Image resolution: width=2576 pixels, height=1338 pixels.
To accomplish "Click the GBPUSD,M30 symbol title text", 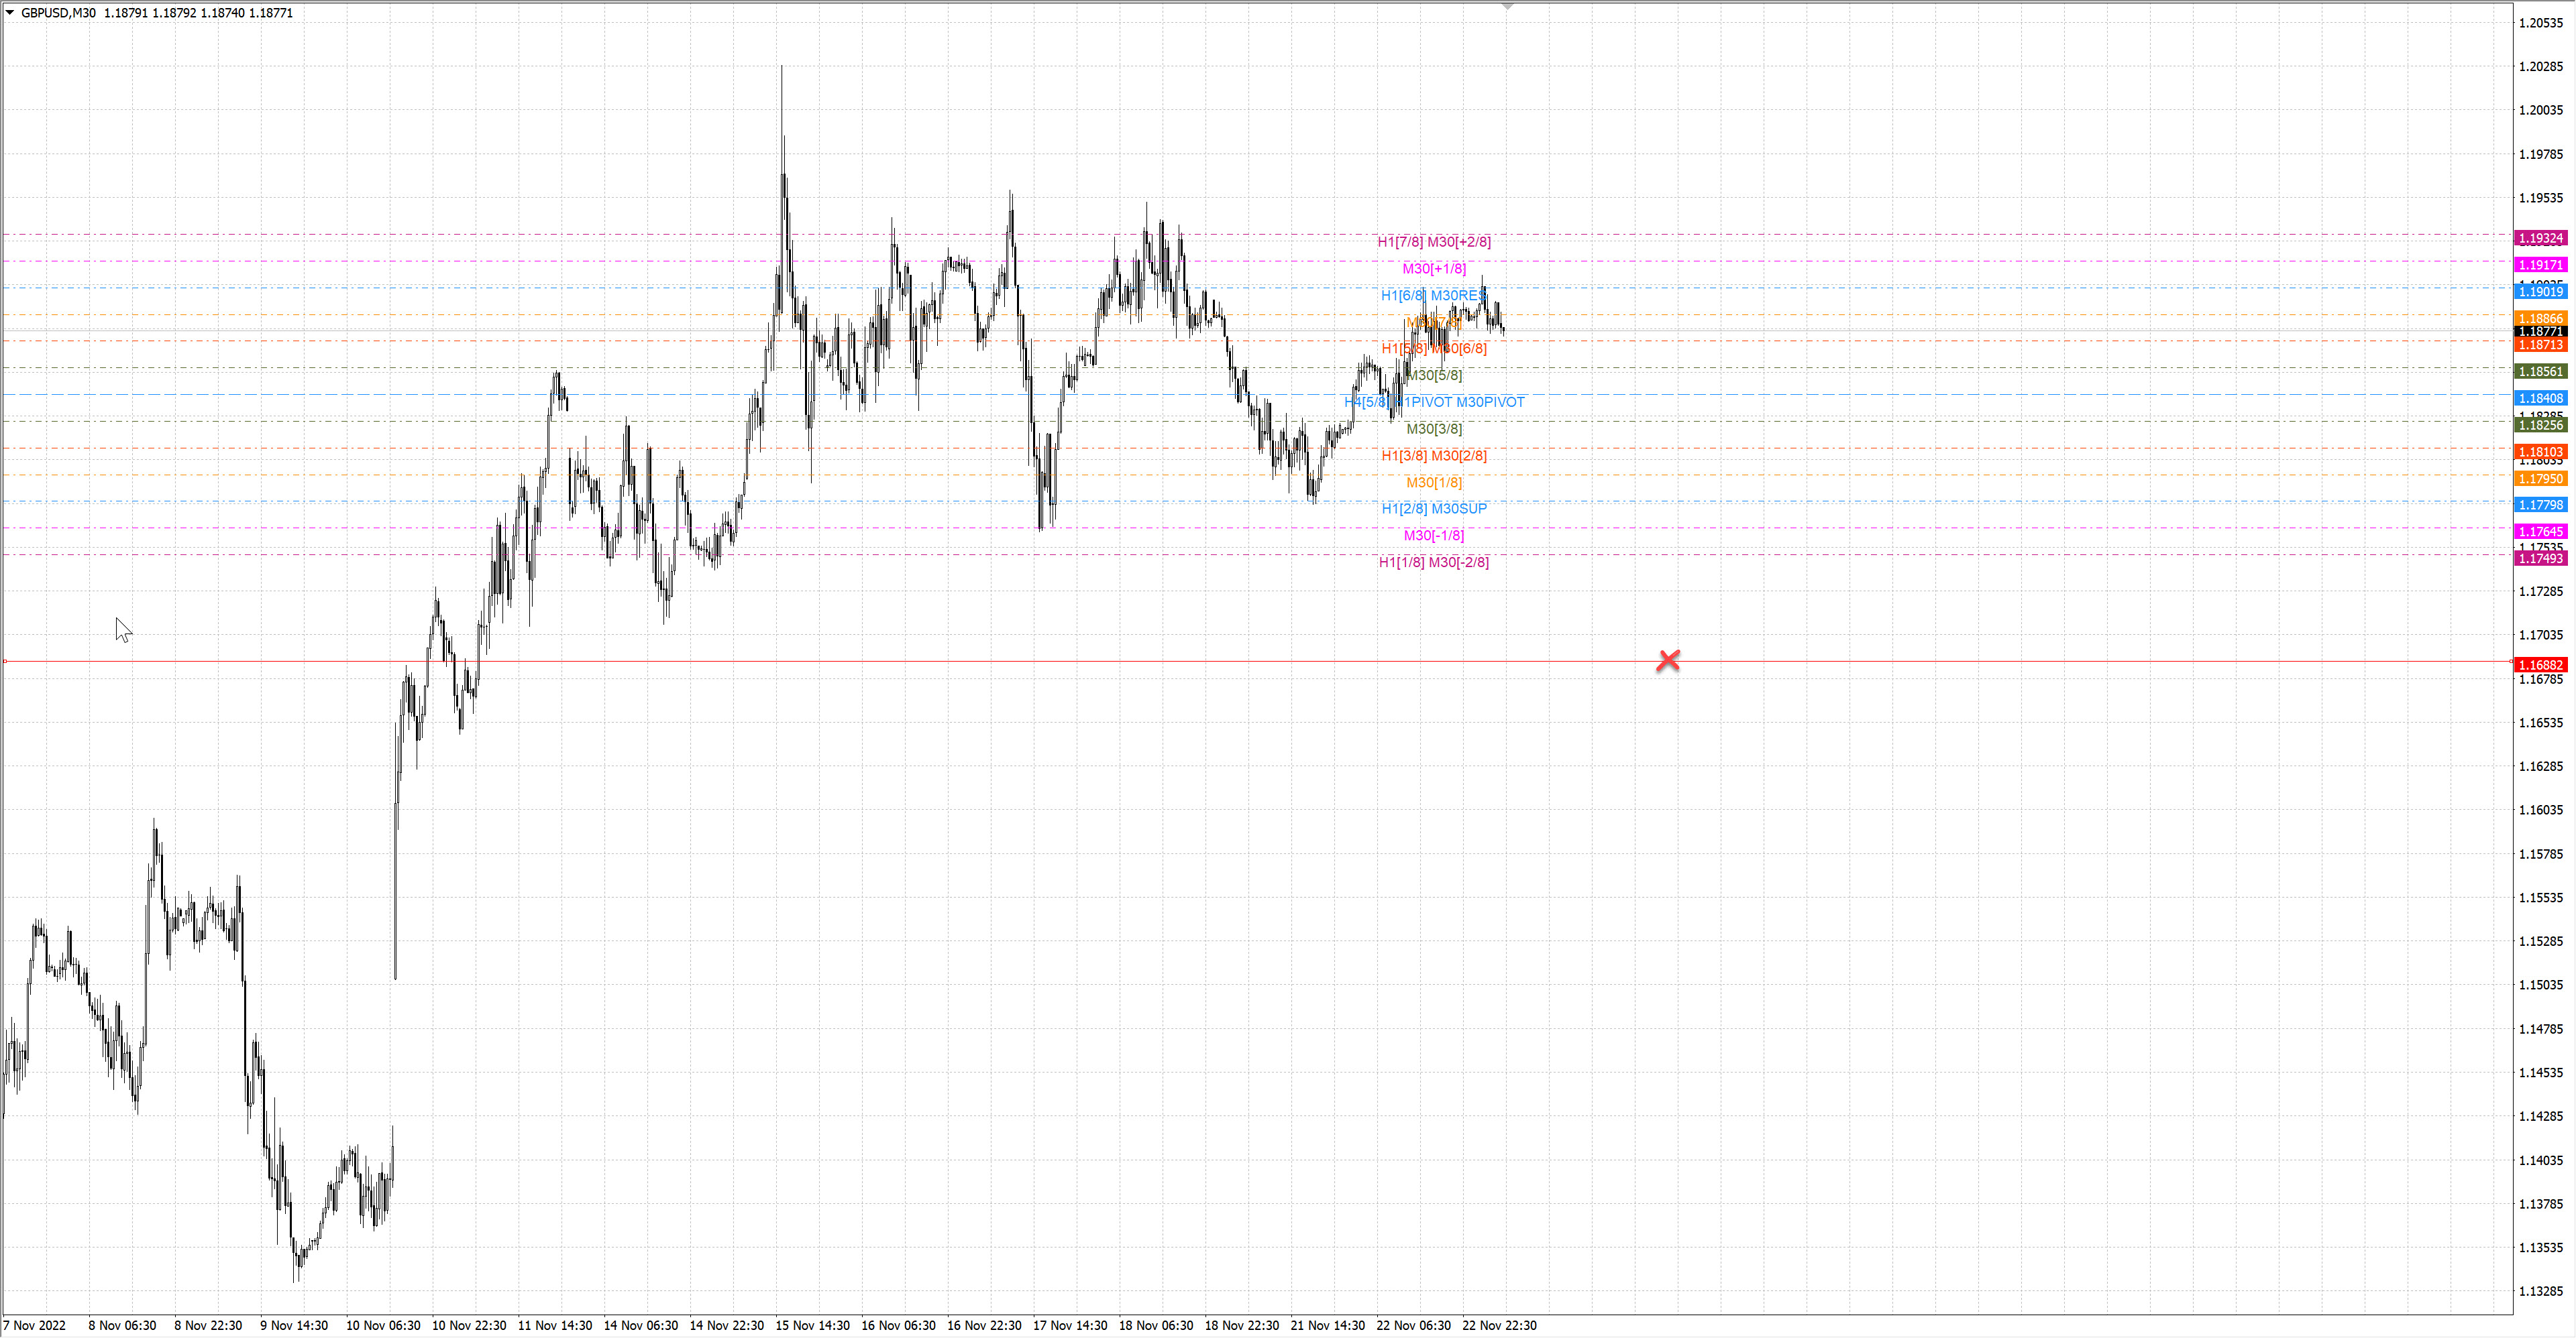I will [58, 13].
